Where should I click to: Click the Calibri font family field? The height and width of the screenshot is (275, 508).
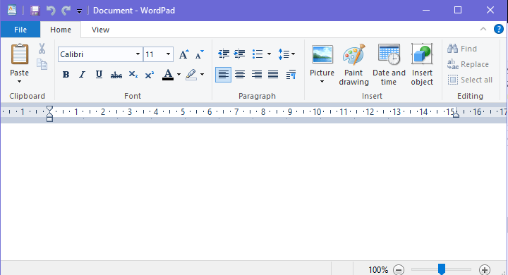tap(96, 54)
